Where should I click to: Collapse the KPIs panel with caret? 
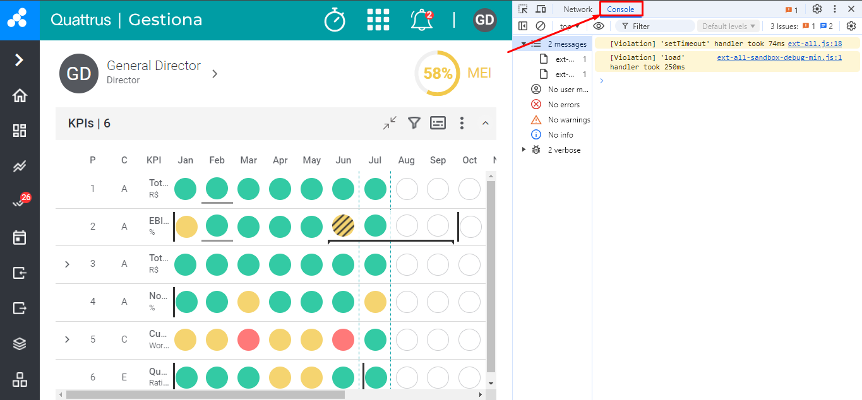(486, 123)
